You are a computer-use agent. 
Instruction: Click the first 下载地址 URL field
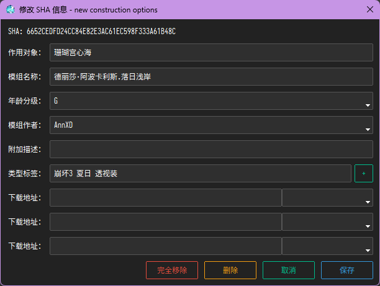[x=166, y=198]
